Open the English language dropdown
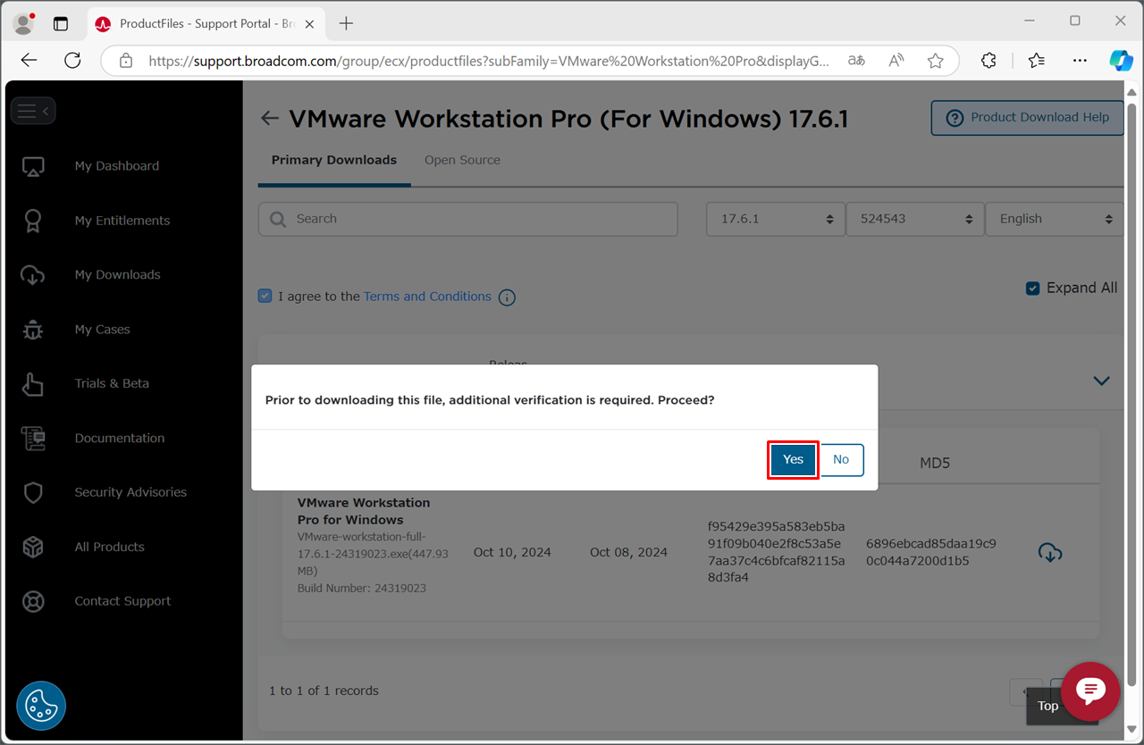 pos(1055,219)
